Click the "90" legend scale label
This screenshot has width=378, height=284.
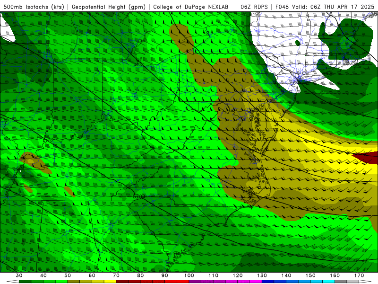pyautogui.click(x=164, y=275)
